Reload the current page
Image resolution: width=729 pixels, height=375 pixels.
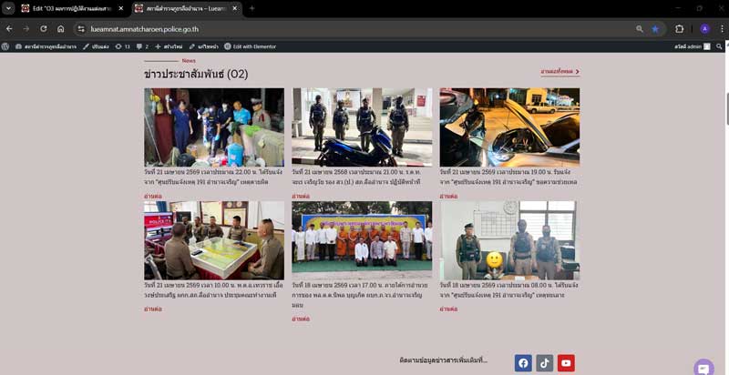43,28
